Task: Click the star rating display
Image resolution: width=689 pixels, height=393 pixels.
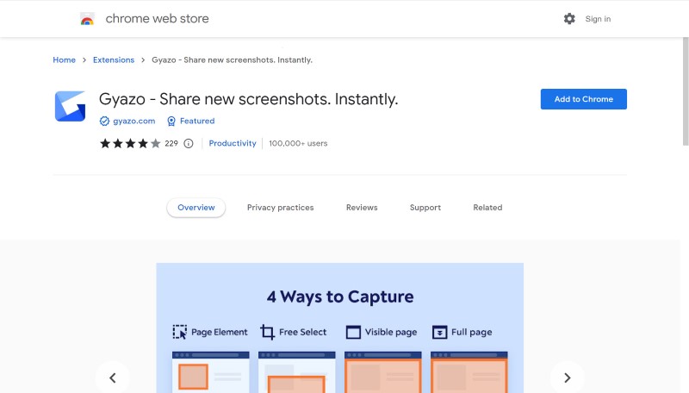Action: coord(130,143)
